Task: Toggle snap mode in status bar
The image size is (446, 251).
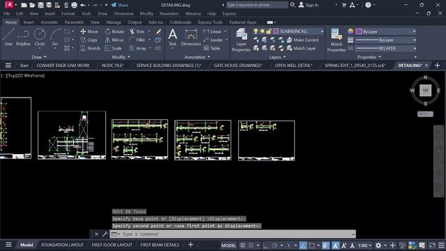Action: 251,245
